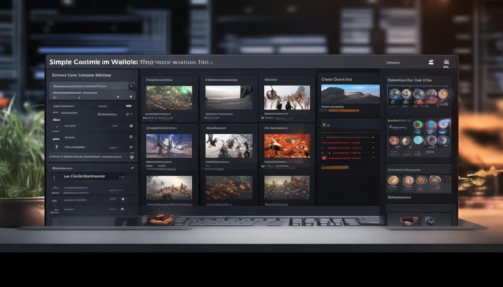Collapse the lower-left panel using its header chevron
Viewport: 503px width, 287px height.
point(132,169)
